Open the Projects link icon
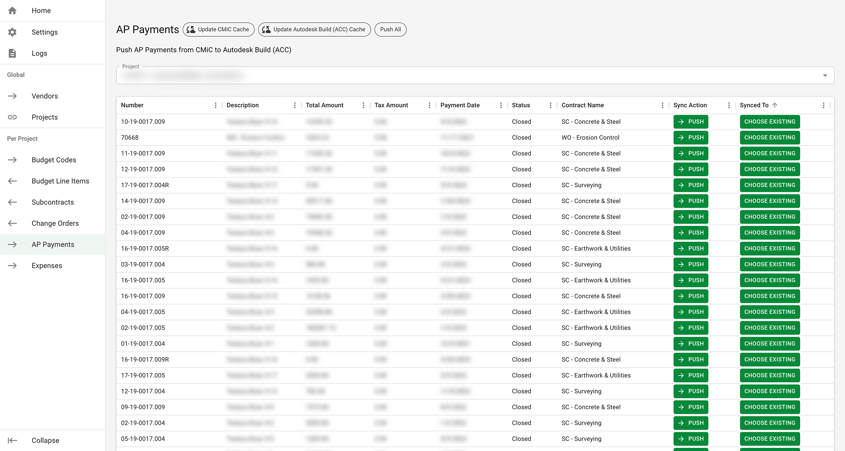The height and width of the screenshot is (451, 845). pyautogui.click(x=12, y=117)
